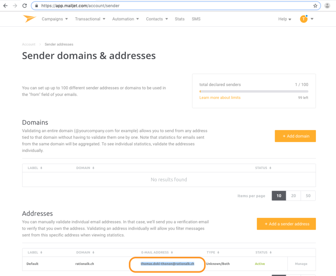
Task: Expand the Help dropdown
Action: (284, 19)
